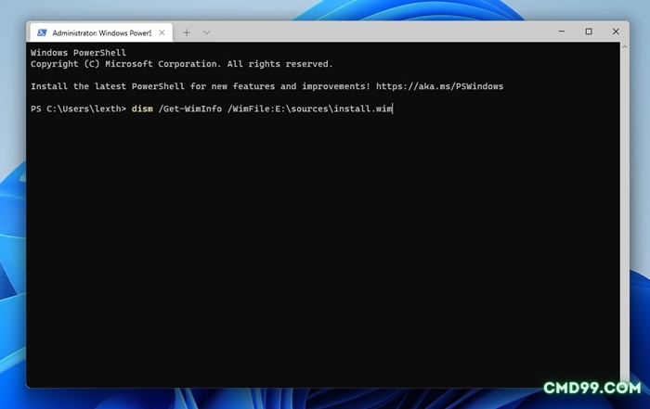Screen dimensions: 650x409
Task: Click the PowerShell icon on the tab
Action: 42,32
